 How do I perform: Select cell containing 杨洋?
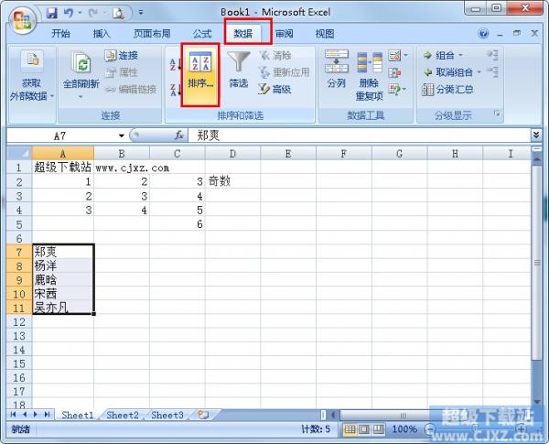click(63, 265)
